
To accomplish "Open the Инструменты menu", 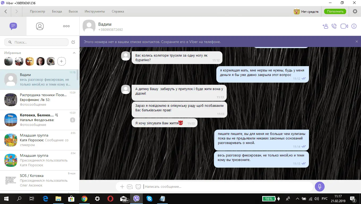I will [95, 11].
